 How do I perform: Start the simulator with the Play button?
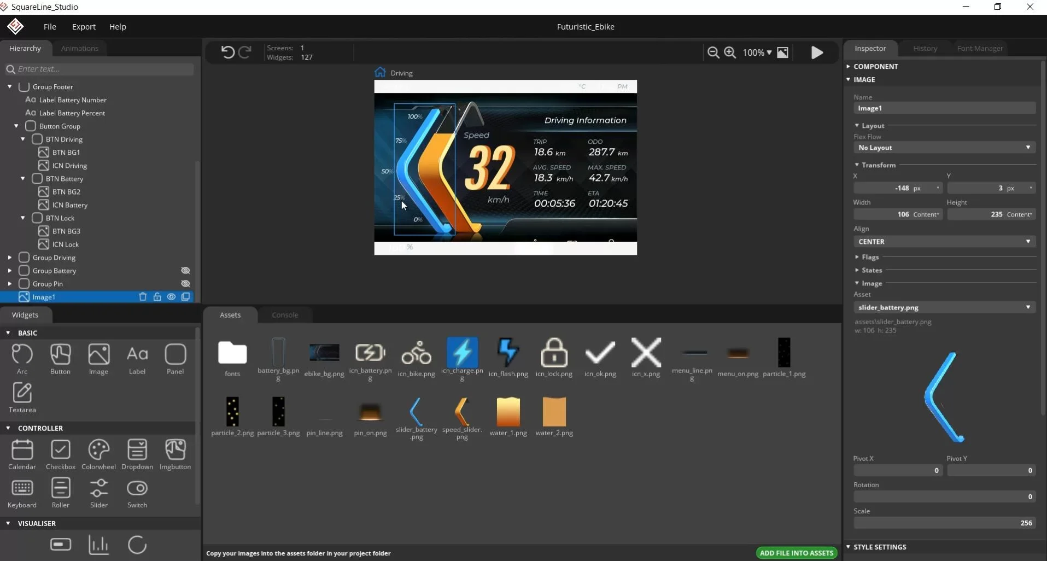pyautogui.click(x=817, y=52)
